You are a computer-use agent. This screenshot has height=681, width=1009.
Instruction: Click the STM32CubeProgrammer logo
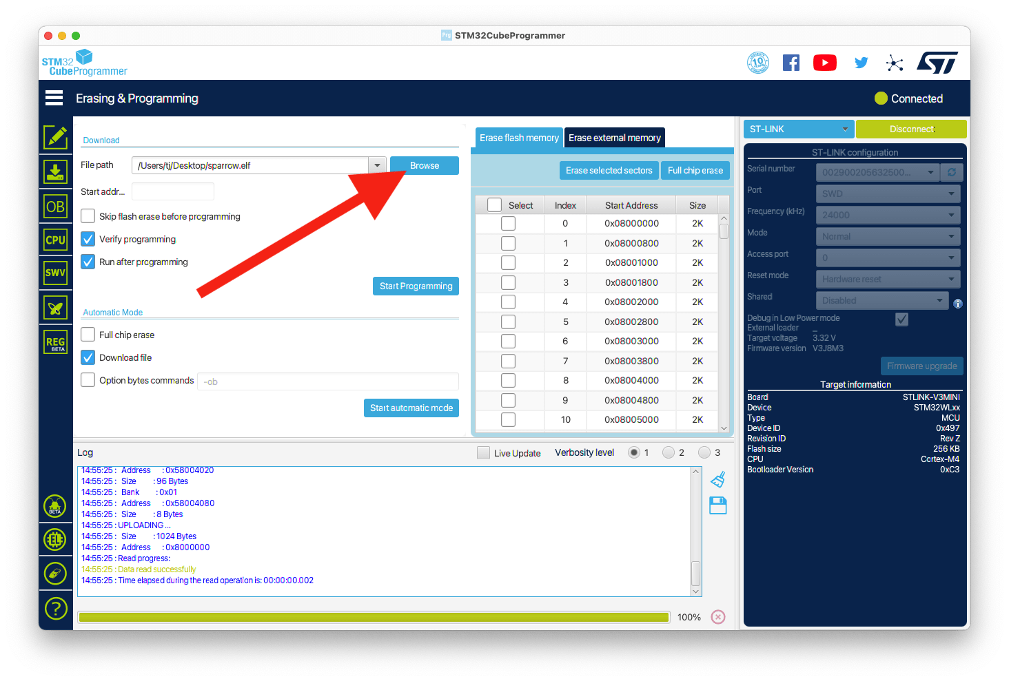(x=85, y=63)
